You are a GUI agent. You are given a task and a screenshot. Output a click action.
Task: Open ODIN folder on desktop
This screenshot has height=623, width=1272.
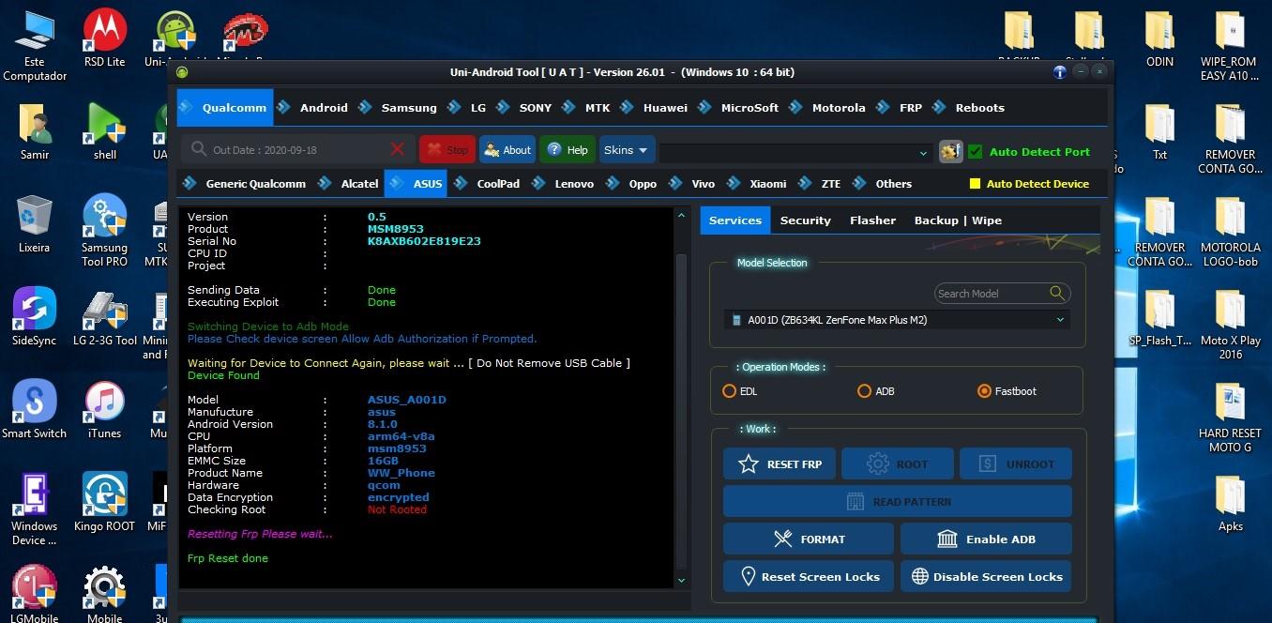click(1159, 38)
